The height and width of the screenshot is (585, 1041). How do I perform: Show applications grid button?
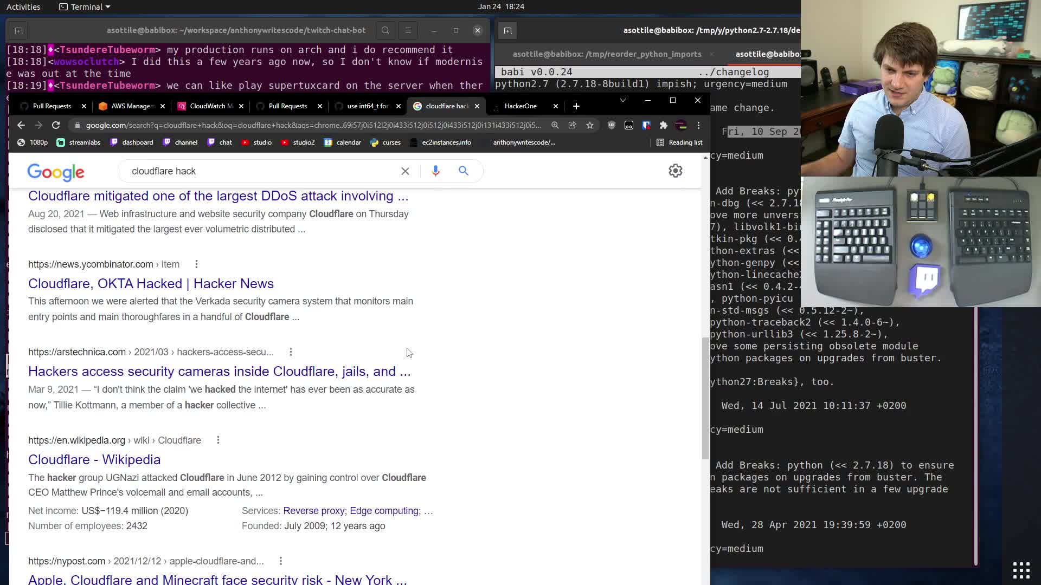(1021, 570)
